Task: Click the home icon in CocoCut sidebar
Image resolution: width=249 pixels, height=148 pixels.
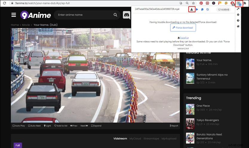Action: [x=238, y=27]
